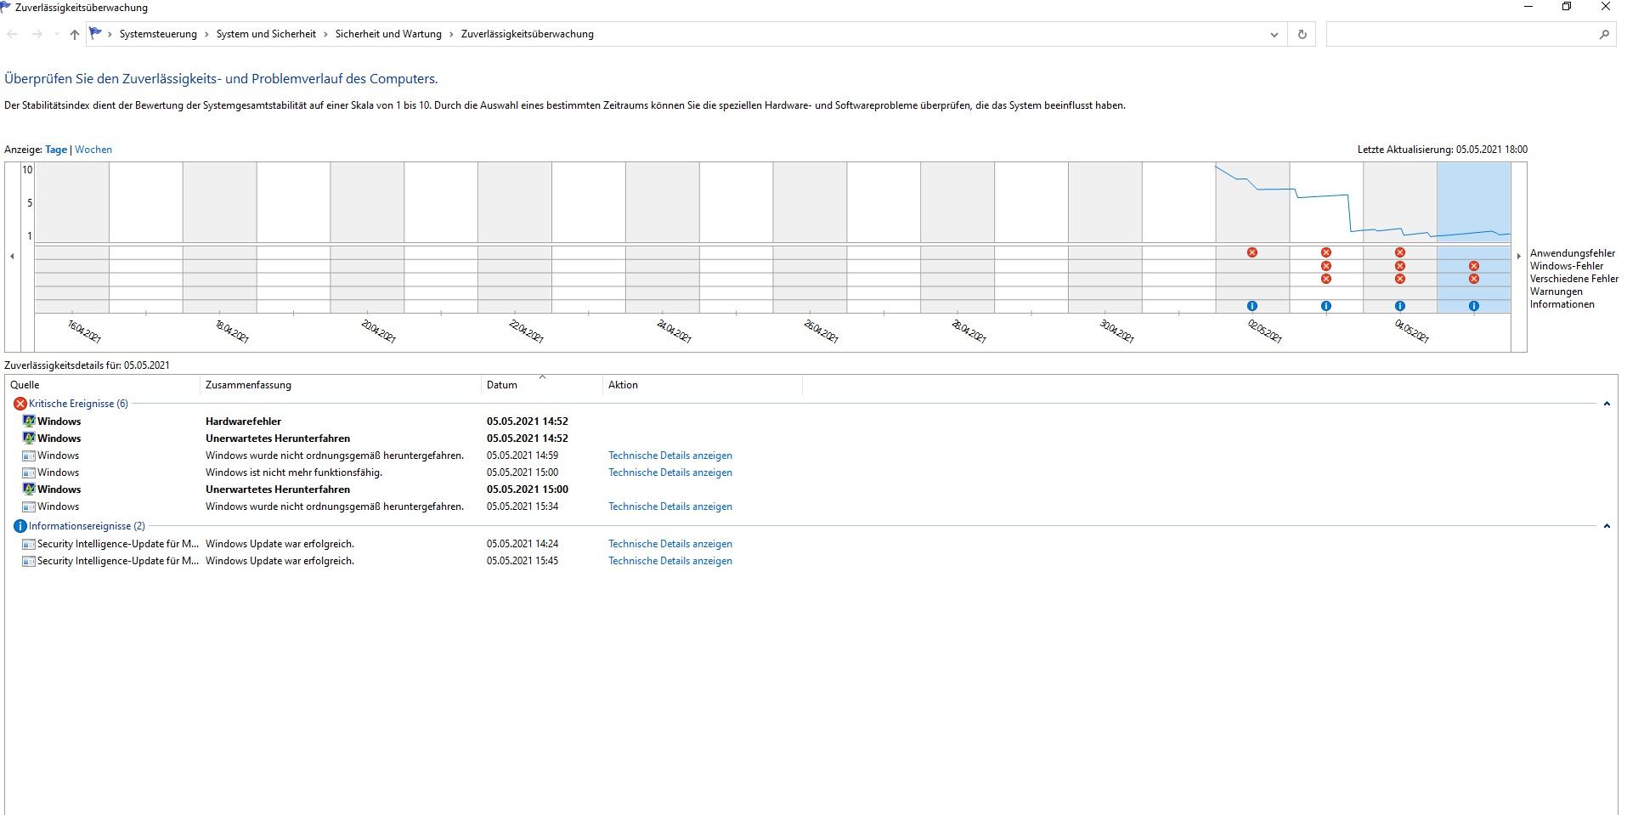This screenshot has height=815, width=1627.
Task: Click the forward navigation arrow
Action: click(x=37, y=34)
